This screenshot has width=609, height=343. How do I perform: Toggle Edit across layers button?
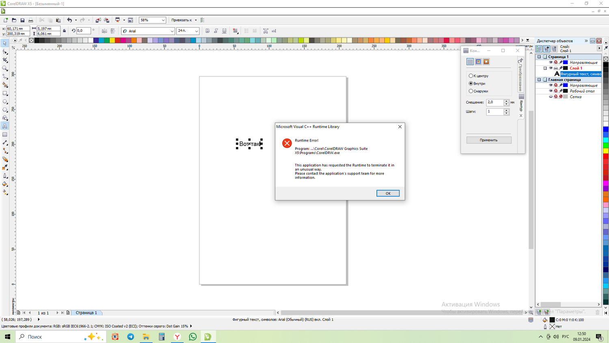click(547, 49)
